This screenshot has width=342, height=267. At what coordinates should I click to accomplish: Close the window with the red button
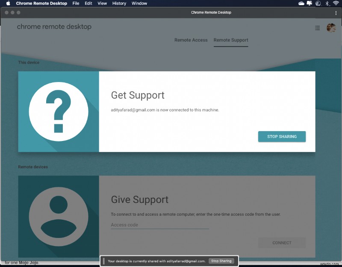(x=6, y=13)
